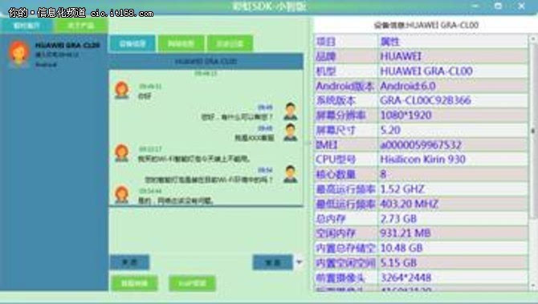Open the middle green tab above chat

pyautogui.click(x=181, y=43)
